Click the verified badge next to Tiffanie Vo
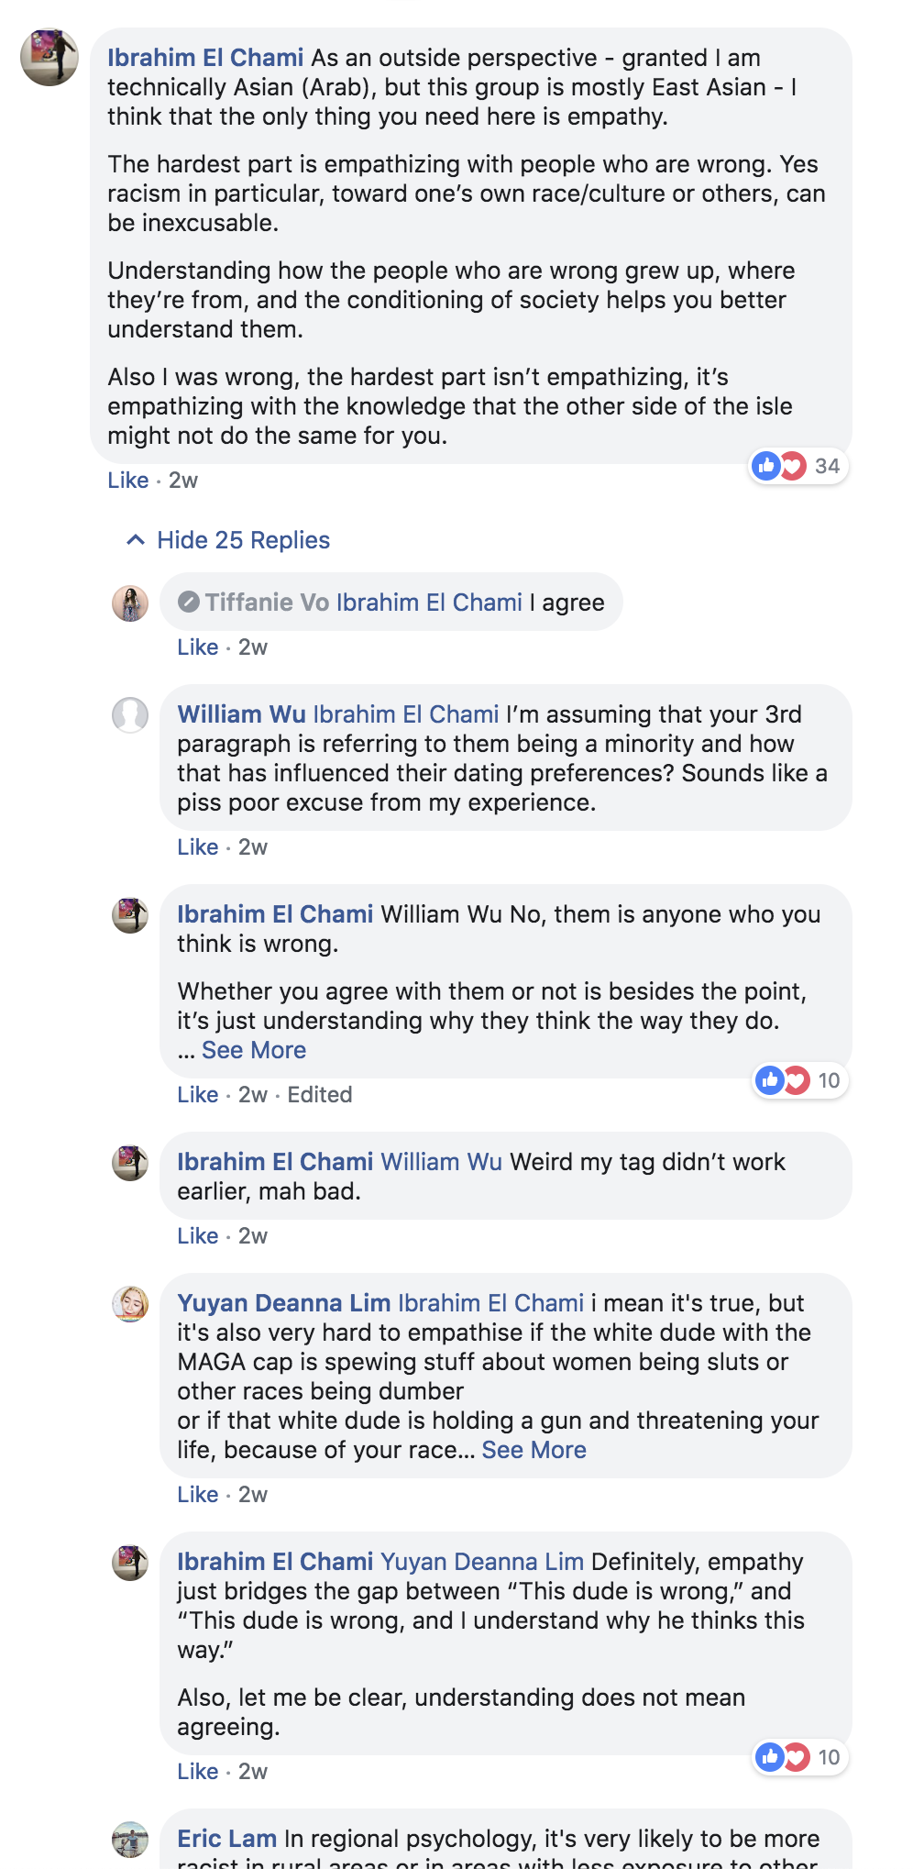 point(189,603)
